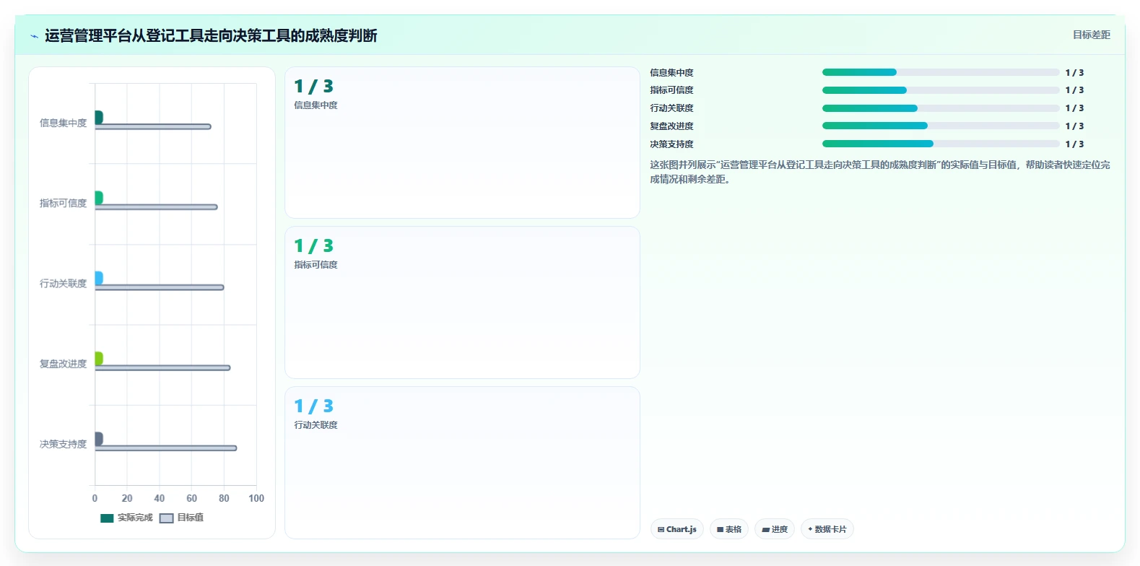Click the 信息集中度 chart axis label
This screenshot has height=566, width=1140.
[x=63, y=123]
